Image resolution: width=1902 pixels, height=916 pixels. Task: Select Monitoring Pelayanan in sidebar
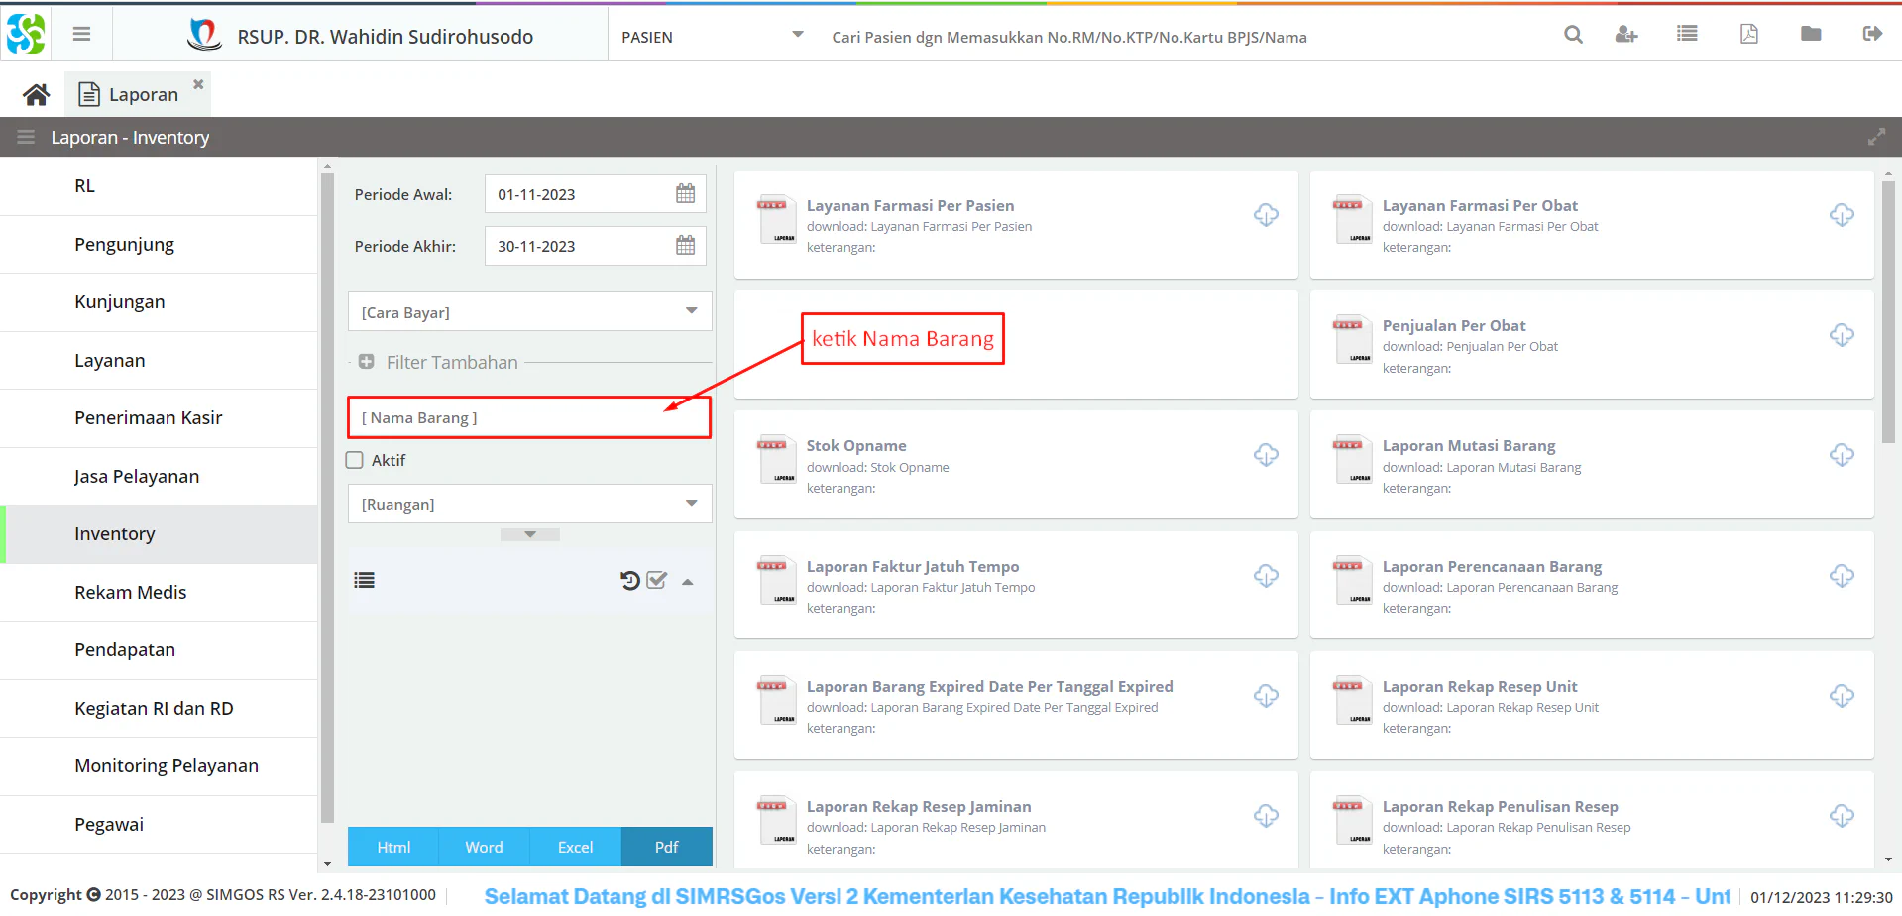pyautogui.click(x=159, y=766)
